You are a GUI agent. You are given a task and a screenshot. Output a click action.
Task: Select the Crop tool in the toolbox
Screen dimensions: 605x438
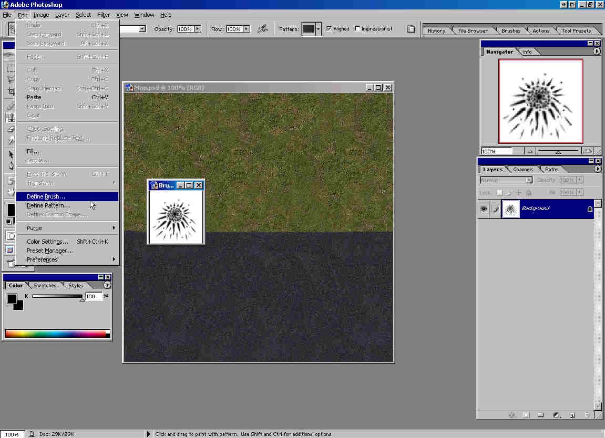[x=11, y=91]
